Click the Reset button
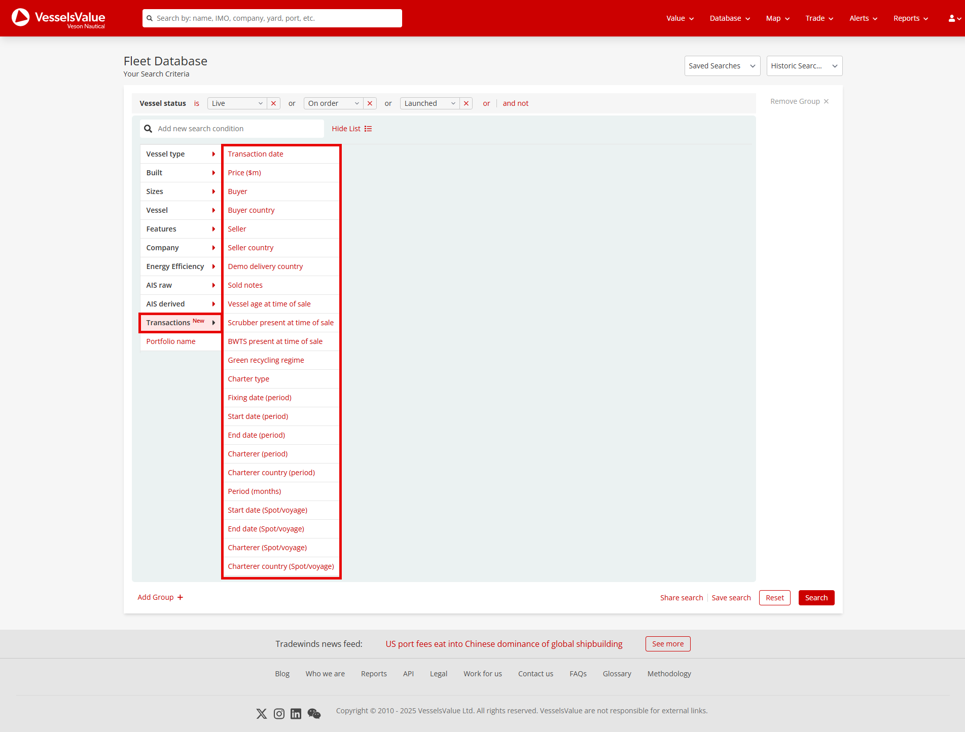 click(x=774, y=598)
